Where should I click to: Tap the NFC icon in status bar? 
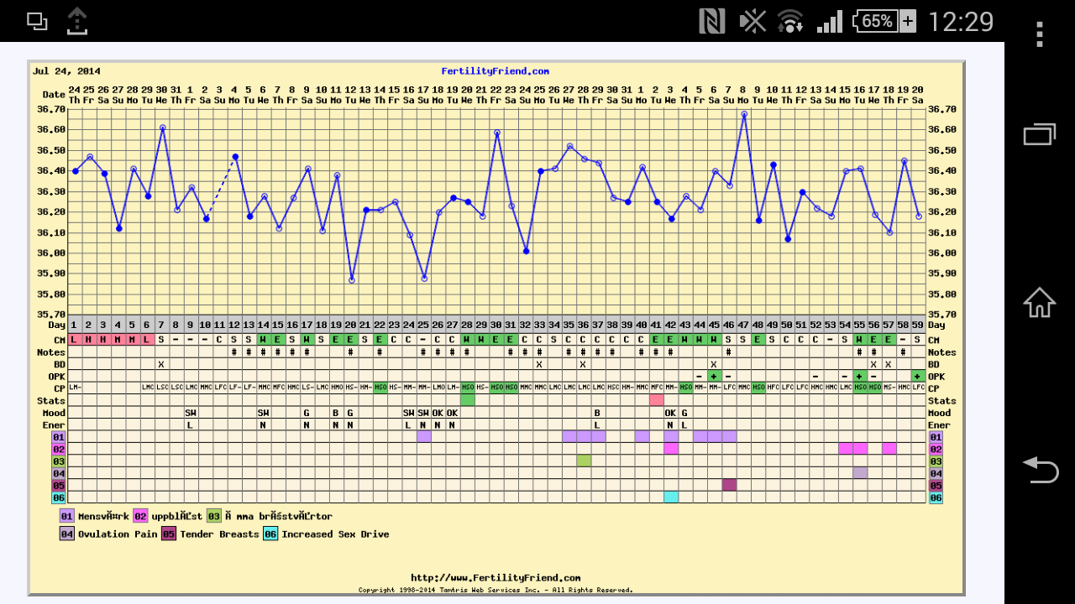711,21
